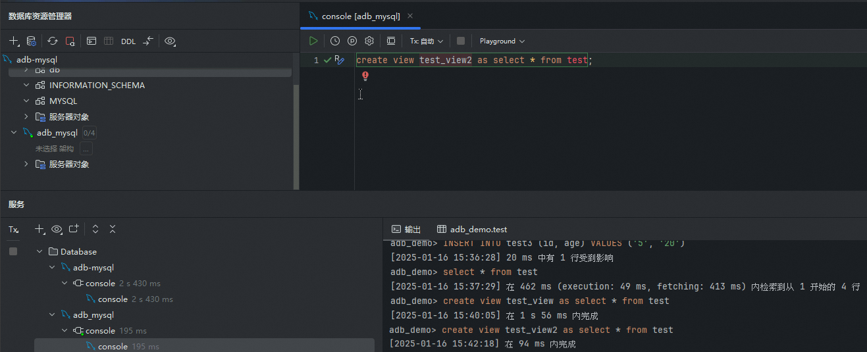
Task: Collapse the INFORMATION_SCHEMA tree node
Action: pos(26,85)
